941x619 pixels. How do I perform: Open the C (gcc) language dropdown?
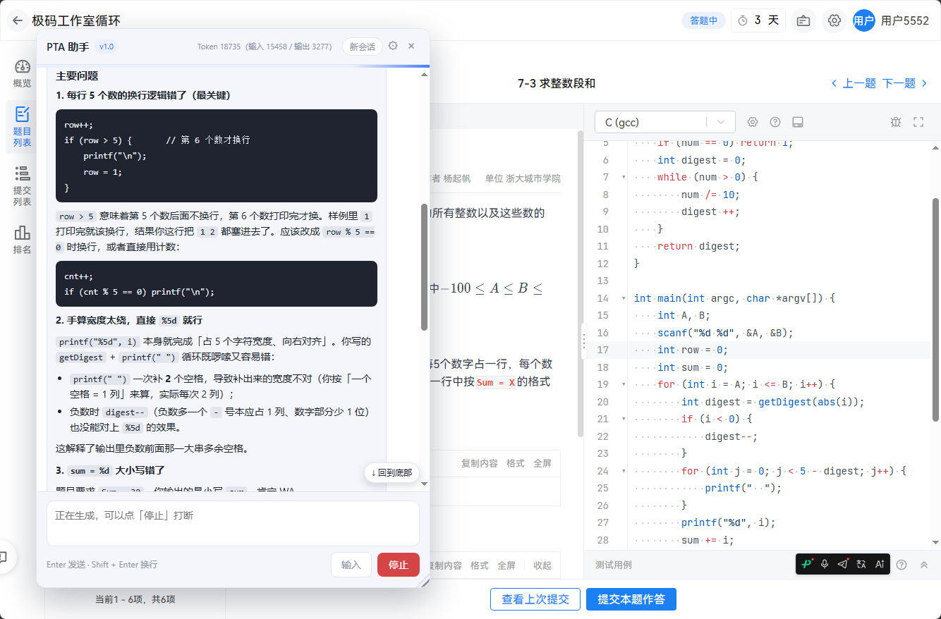tap(665, 122)
